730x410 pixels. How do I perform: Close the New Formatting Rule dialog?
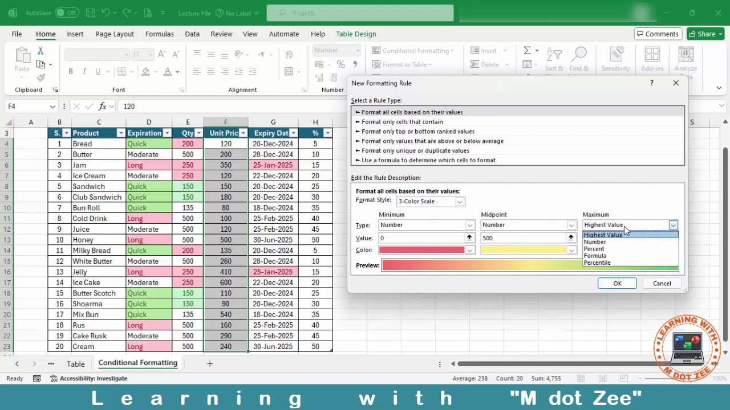(676, 83)
